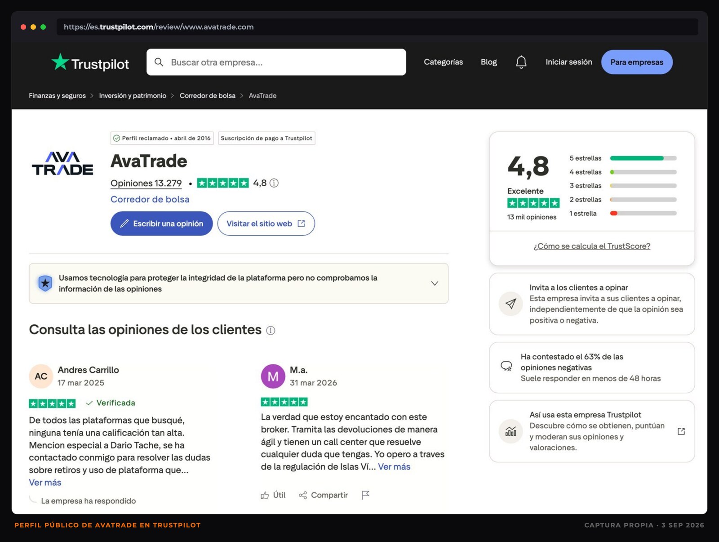The width and height of the screenshot is (719, 542).
Task: Open external link icon in Así usa card
Action: 681,431
